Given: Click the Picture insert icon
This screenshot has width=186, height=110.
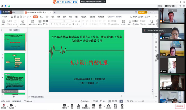Looking at the screenshot, I should click(x=135, y=21).
